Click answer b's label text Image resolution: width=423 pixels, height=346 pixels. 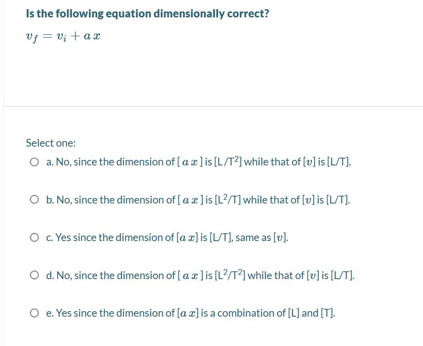198,200
